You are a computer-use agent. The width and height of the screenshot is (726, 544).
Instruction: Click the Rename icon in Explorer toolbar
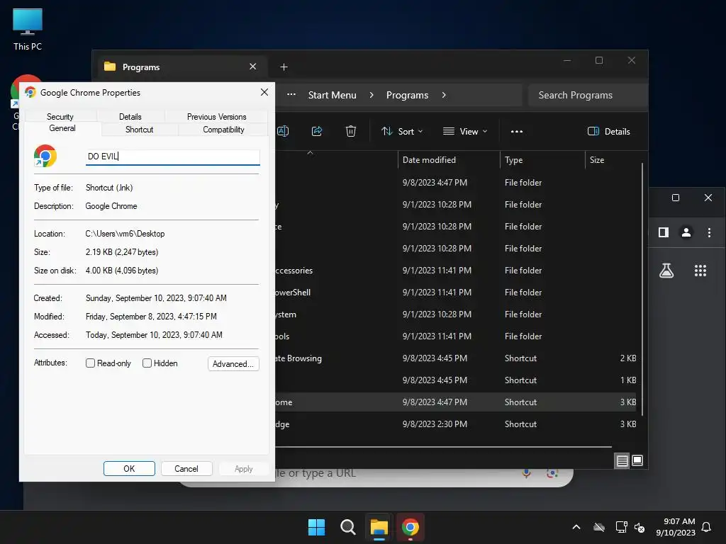pos(283,131)
